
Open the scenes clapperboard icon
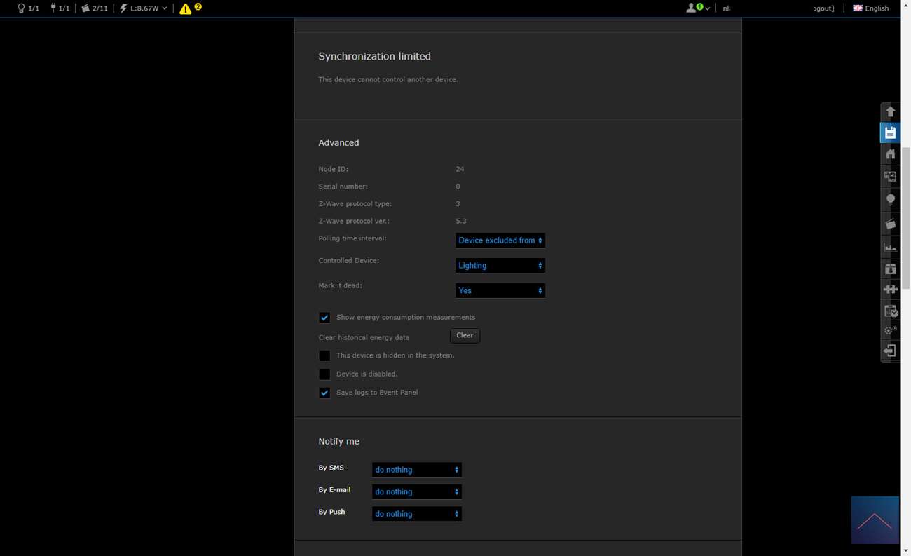(890, 224)
